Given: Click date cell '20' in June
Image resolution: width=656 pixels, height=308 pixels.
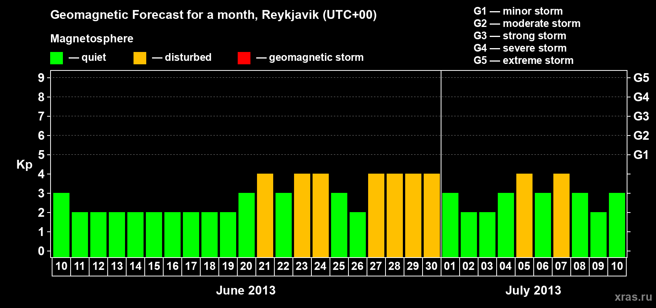Looking at the screenshot, I should pos(247,266).
